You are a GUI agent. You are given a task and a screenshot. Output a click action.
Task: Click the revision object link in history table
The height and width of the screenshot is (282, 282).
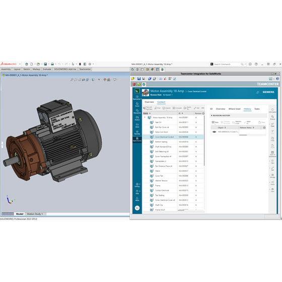[229, 132]
